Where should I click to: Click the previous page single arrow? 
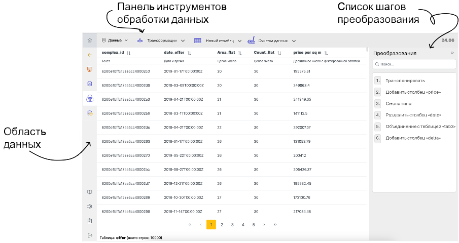point(200,225)
